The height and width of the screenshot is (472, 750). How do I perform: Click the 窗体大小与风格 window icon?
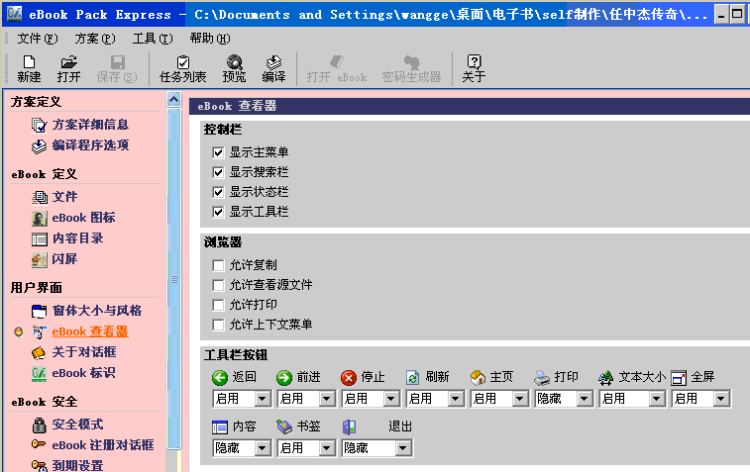[x=40, y=311]
